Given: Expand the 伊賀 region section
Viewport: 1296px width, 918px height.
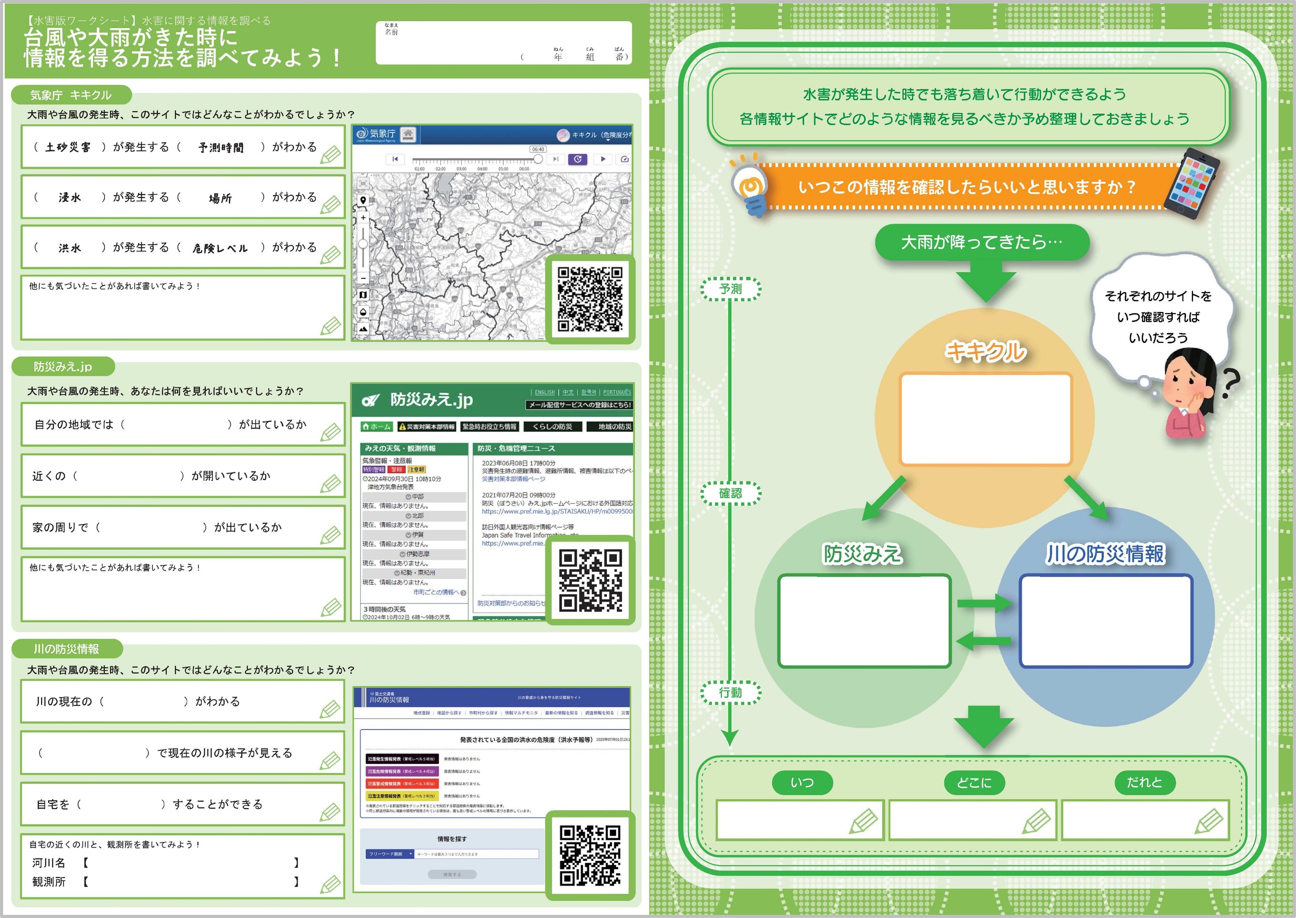Looking at the screenshot, I should [x=414, y=535].
